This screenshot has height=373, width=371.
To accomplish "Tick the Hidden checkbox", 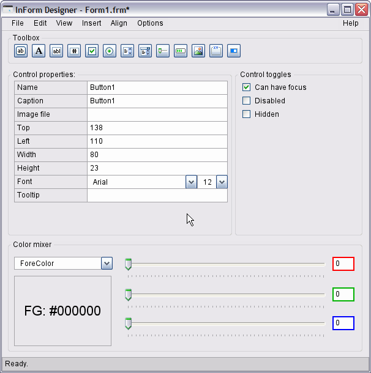I will (247, 114).
